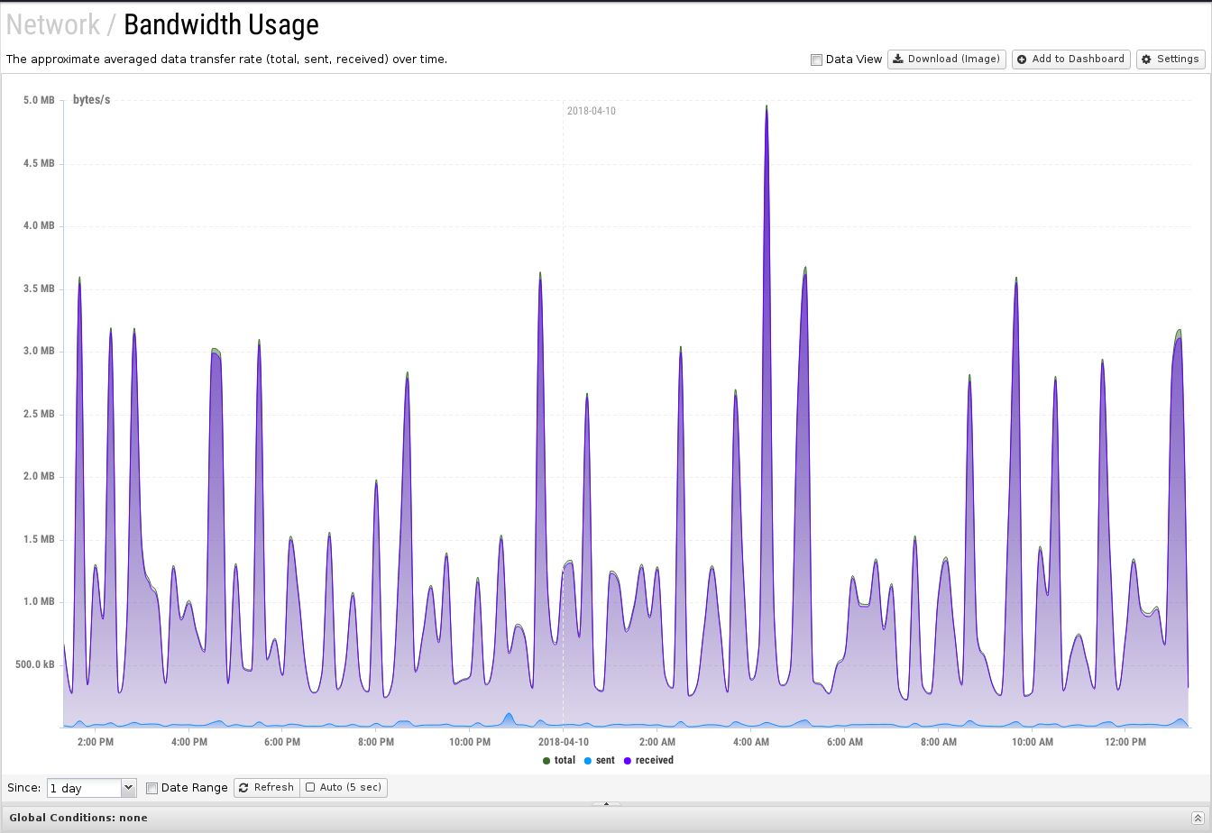Image resolution: width=1212 pixels, height=833 pixels.
Task: Toggle the 'received' legend series
Action: (648, 761)
